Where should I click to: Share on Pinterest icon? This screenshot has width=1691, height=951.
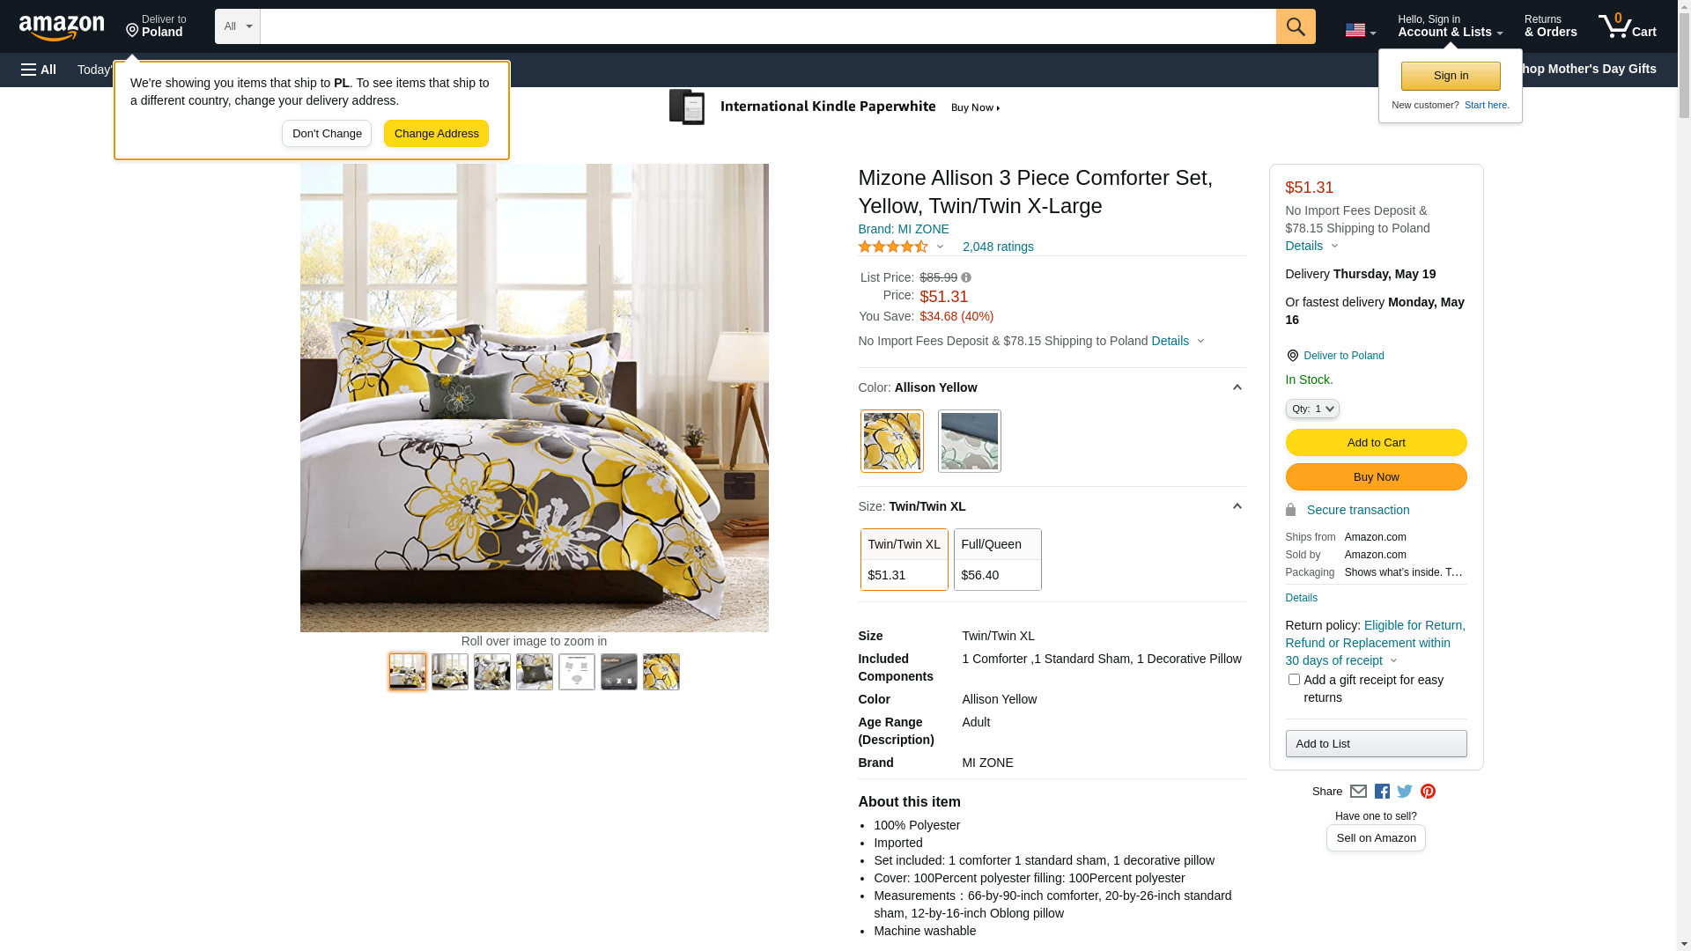tap(1428, 792)
